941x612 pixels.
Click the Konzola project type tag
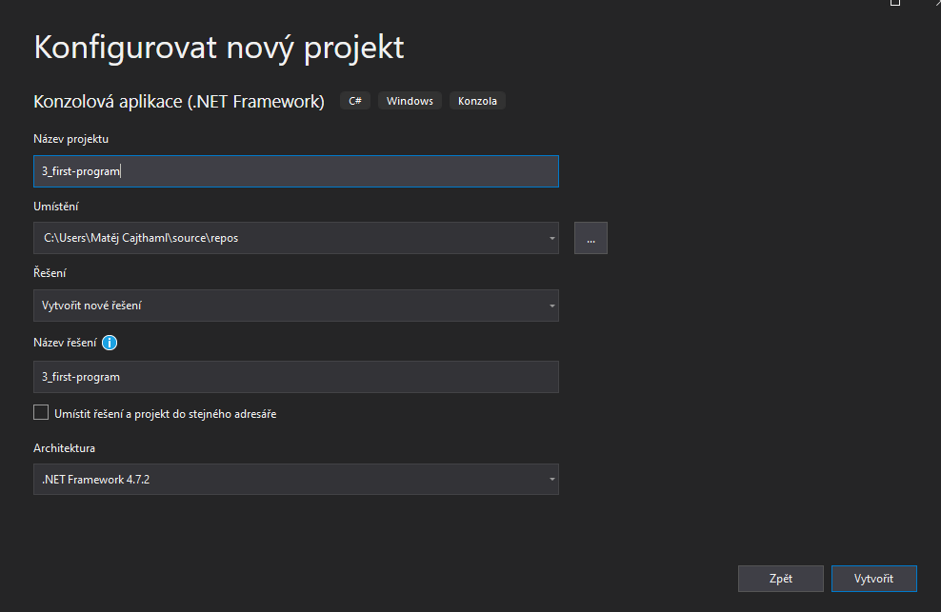477,101
